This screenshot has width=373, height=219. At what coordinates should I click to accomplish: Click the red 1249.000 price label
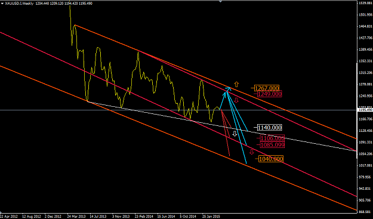(x=270, y=94)
